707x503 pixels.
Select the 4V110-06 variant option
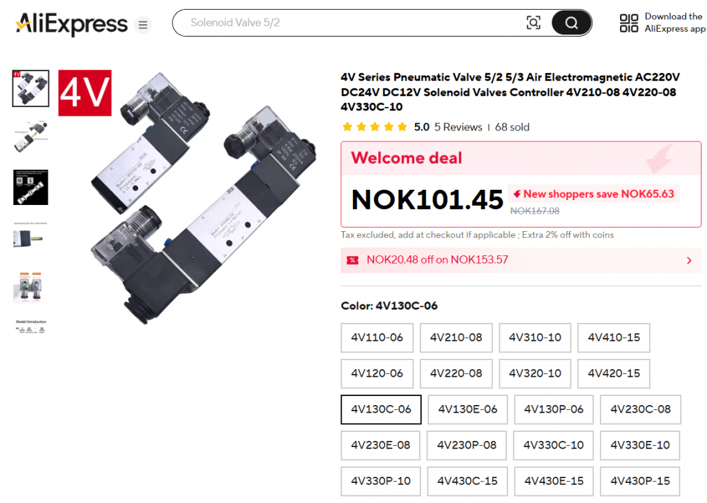pos(377,337)
